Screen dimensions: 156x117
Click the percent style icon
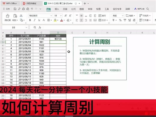pyautogui.click(x=120, y=20)
